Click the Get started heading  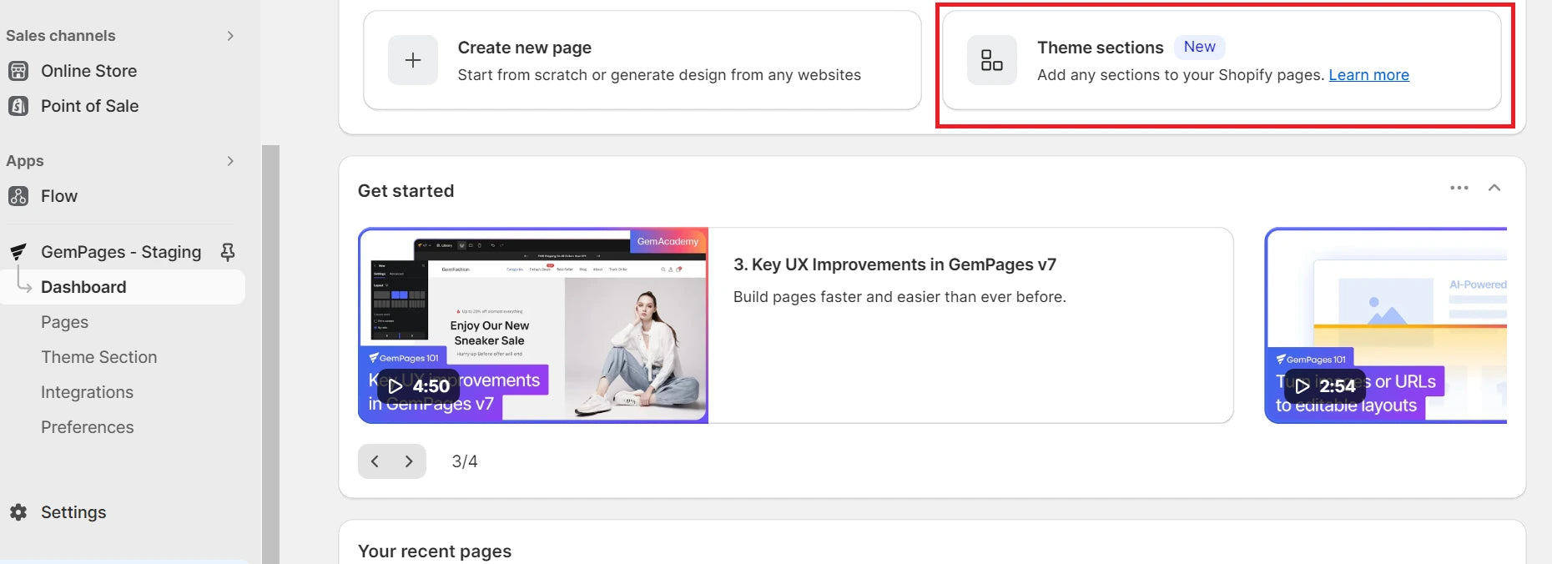[406, 191]
